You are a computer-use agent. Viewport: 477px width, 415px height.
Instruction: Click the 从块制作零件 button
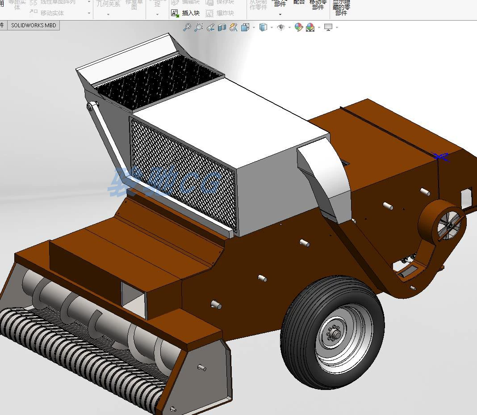click(258, 5)
